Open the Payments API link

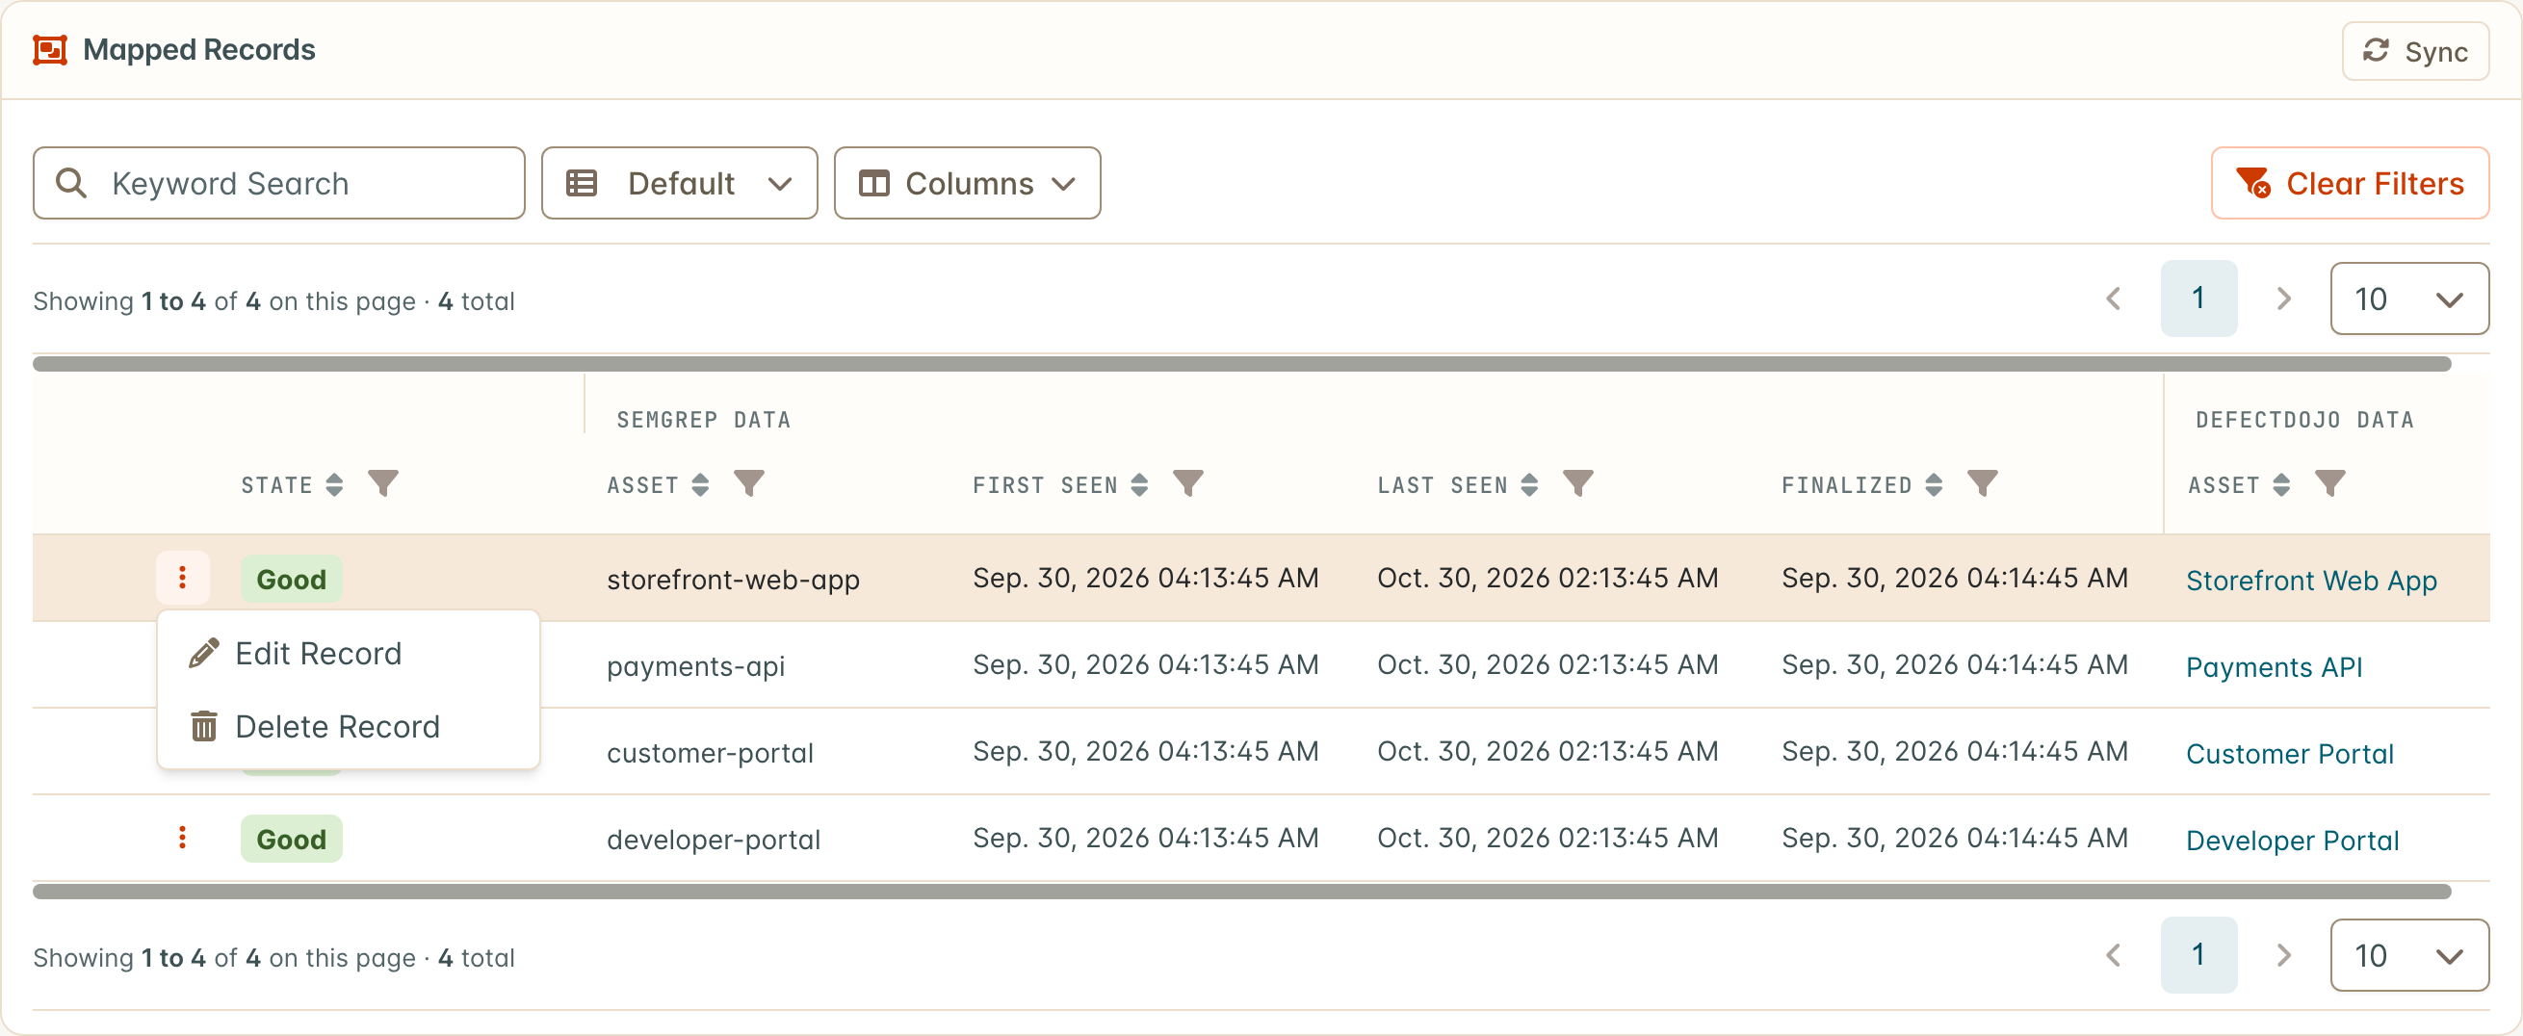tap(2275, 667)
